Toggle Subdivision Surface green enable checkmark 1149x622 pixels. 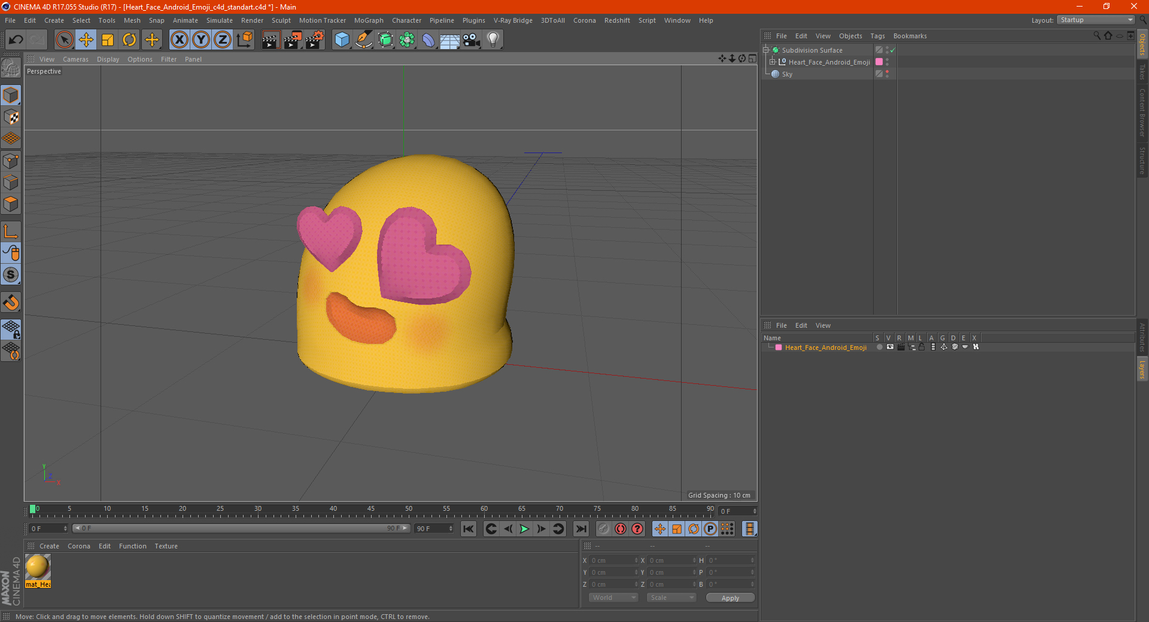(x=892, y=50)
